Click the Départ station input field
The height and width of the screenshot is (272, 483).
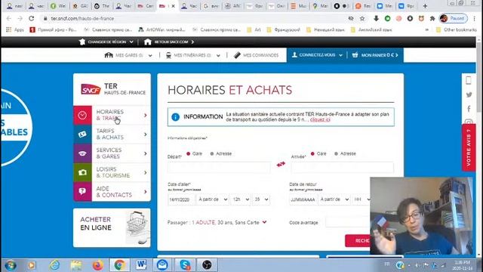point(219,168)
